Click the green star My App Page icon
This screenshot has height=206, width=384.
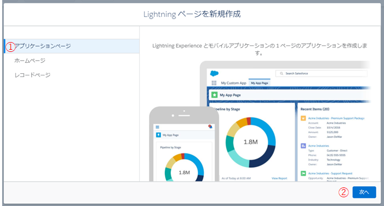click(x=215, y=95)
